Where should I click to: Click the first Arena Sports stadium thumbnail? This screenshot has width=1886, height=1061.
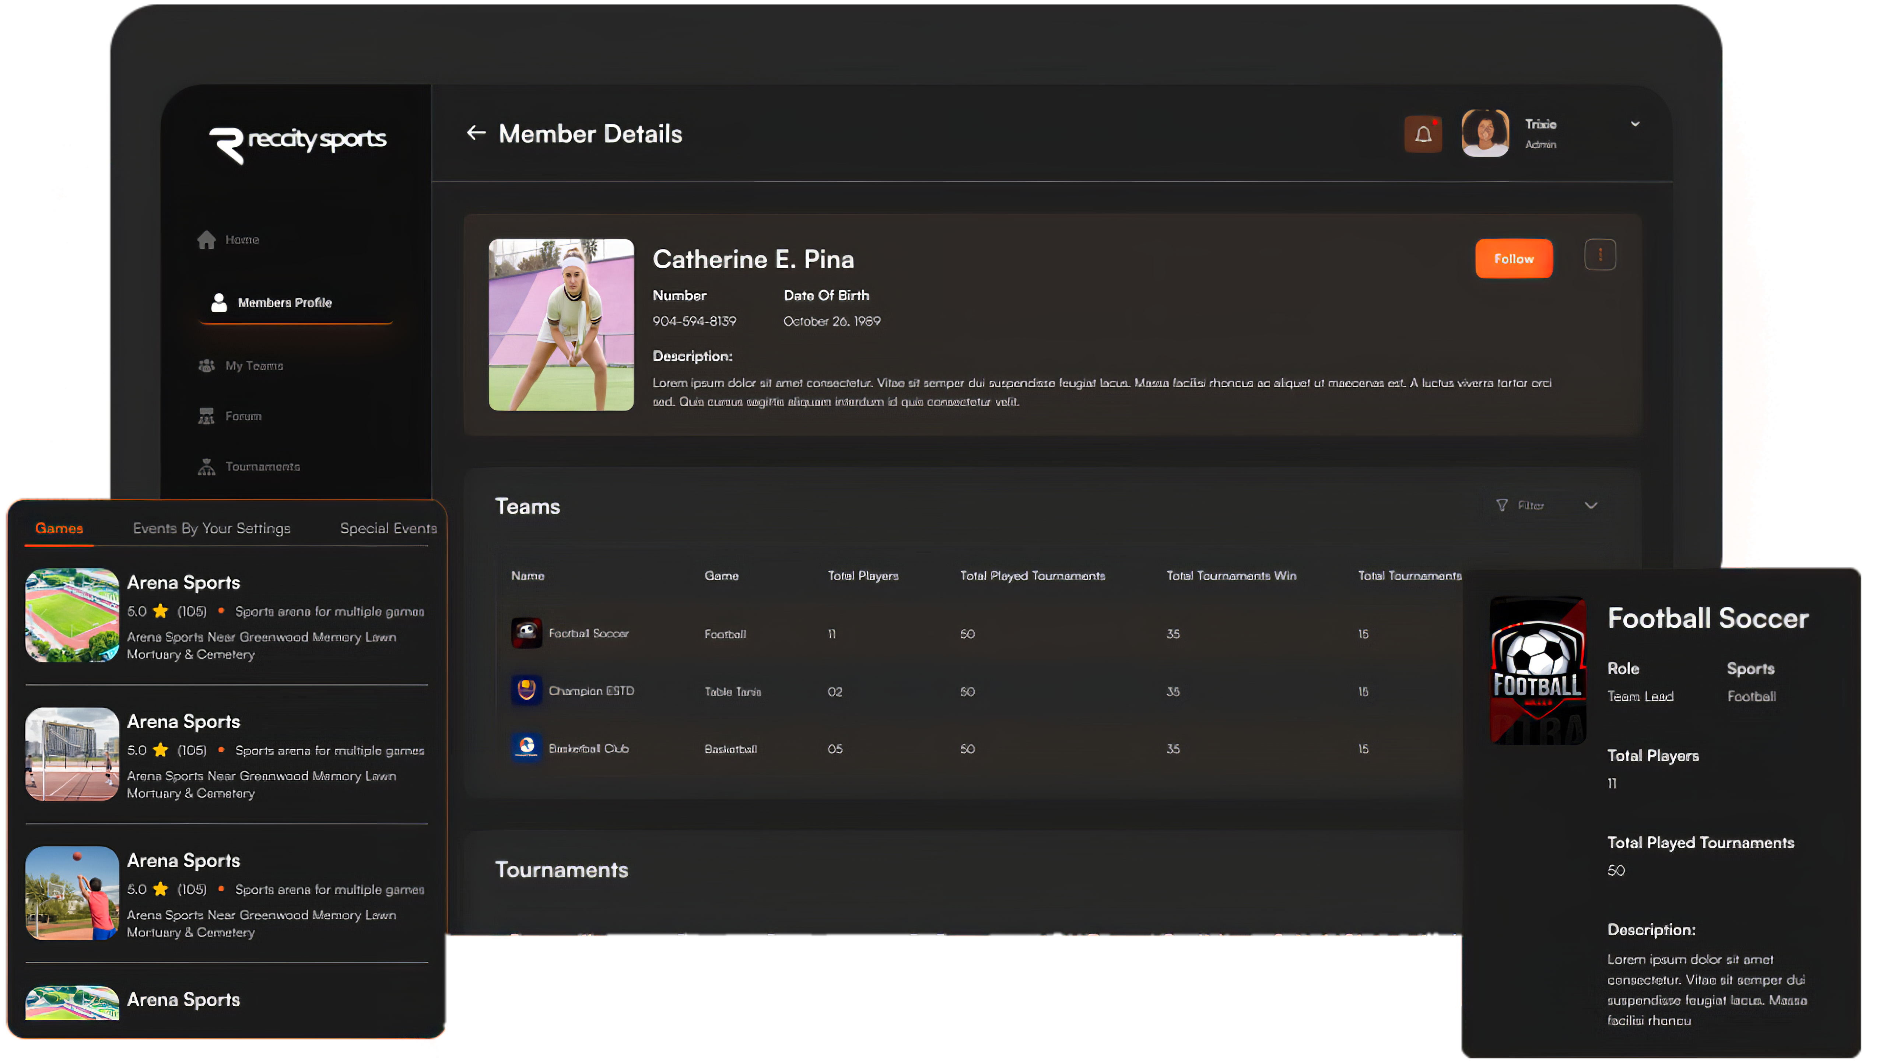72,615
